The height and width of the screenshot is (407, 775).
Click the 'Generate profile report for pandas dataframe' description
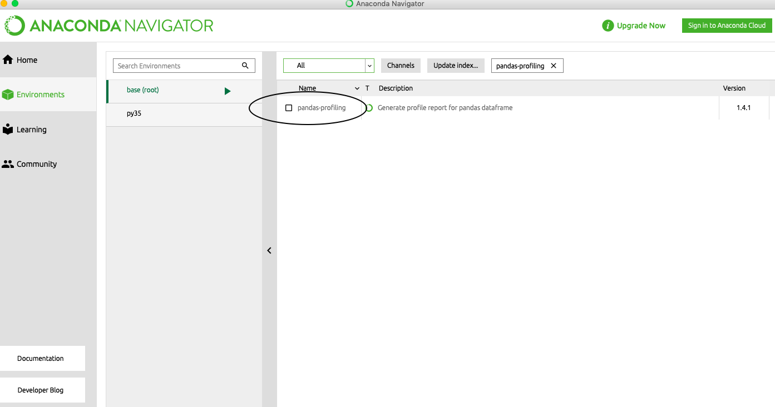point(445,108)
